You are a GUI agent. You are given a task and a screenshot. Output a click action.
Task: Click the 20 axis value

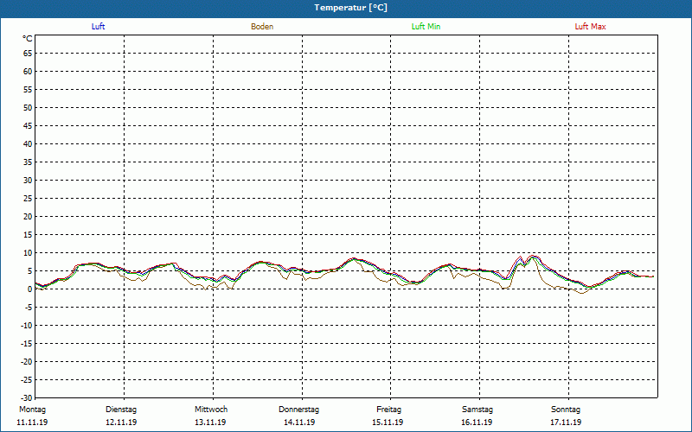28,217
